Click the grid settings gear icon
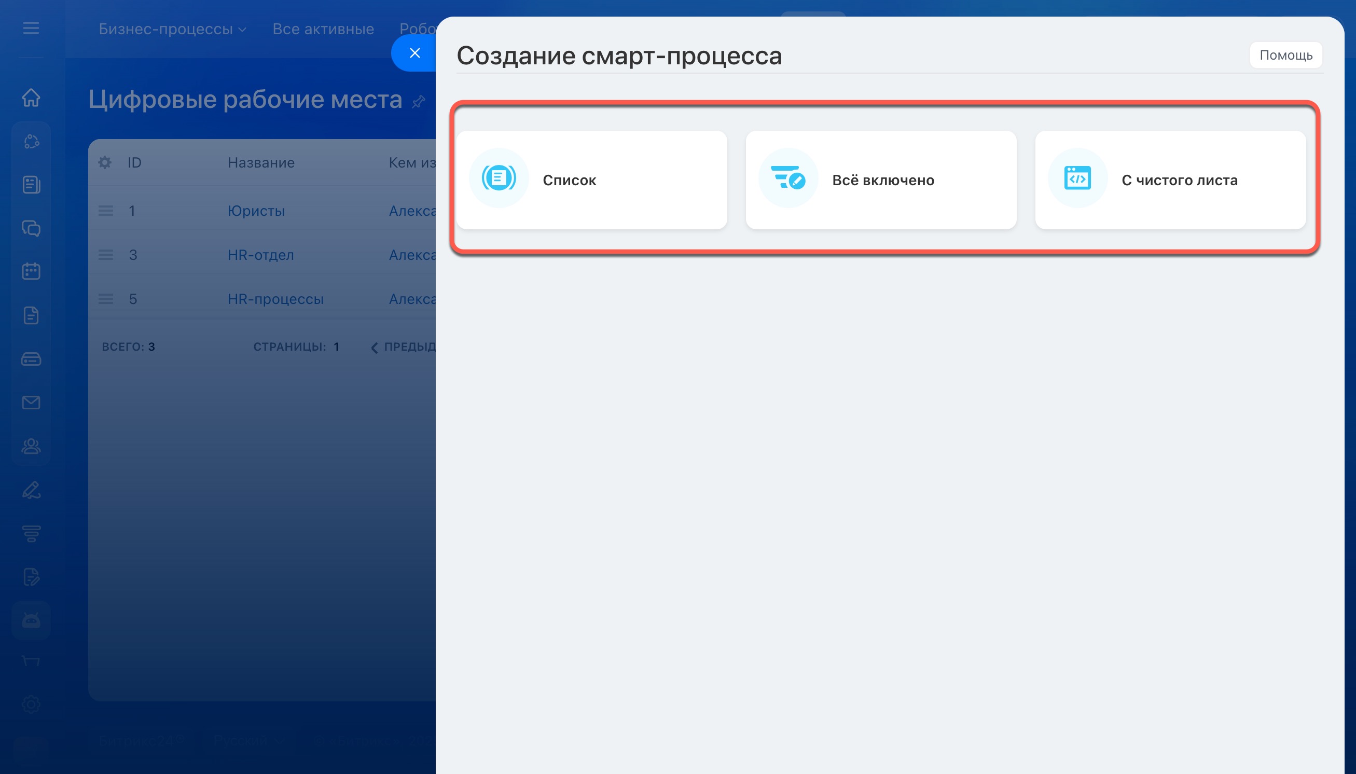The image size is (1356, 774). coord(105,163)
